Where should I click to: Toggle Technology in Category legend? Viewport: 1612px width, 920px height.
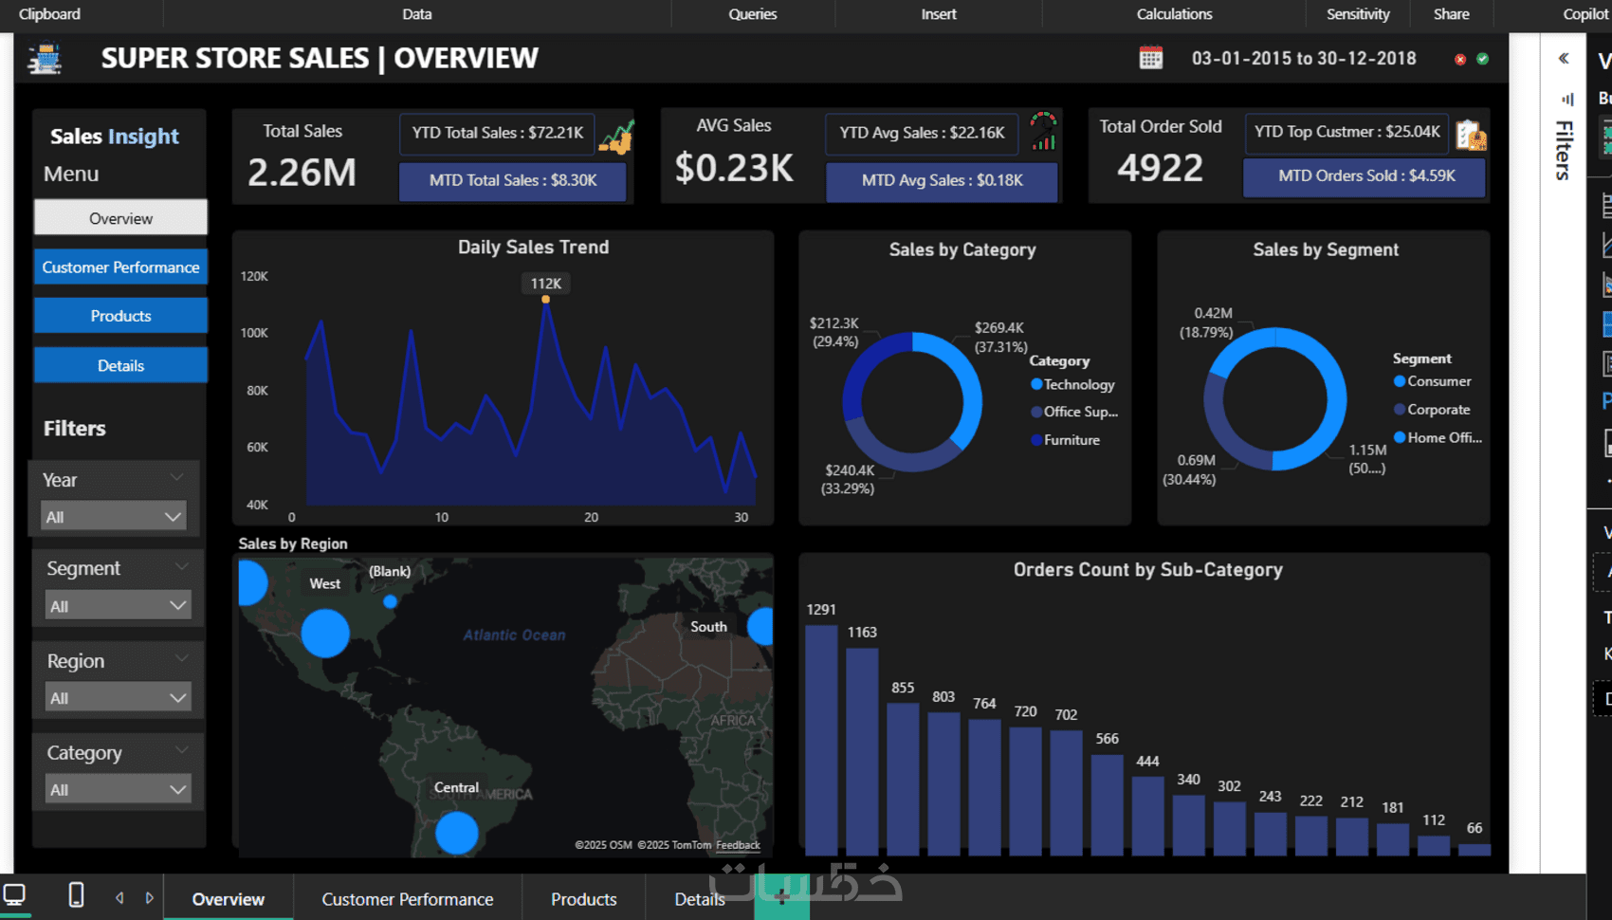1072,384
